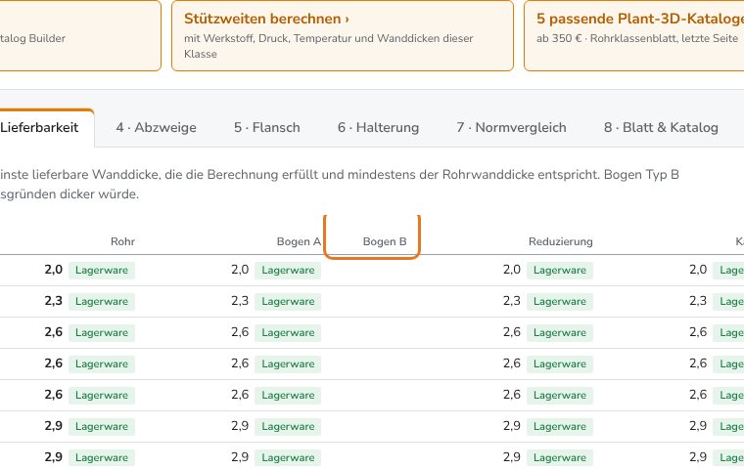The height and width of the screenshot is (469, 744).
Task: Open the 7 · Normvergleich tab
Action: click(x=511, y=127)
